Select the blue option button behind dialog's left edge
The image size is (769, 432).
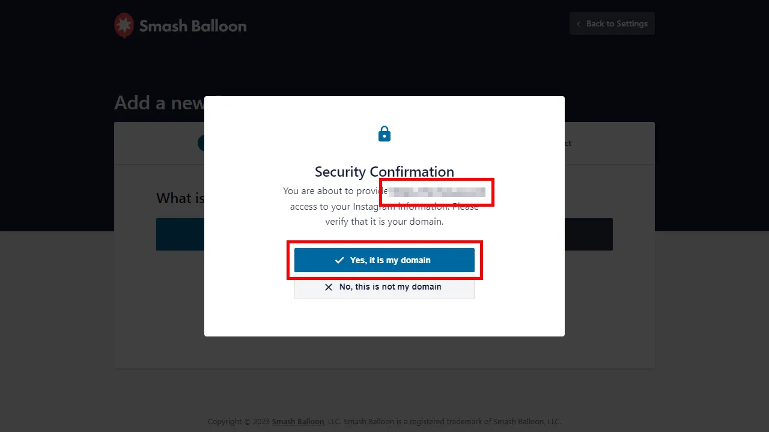180,234
